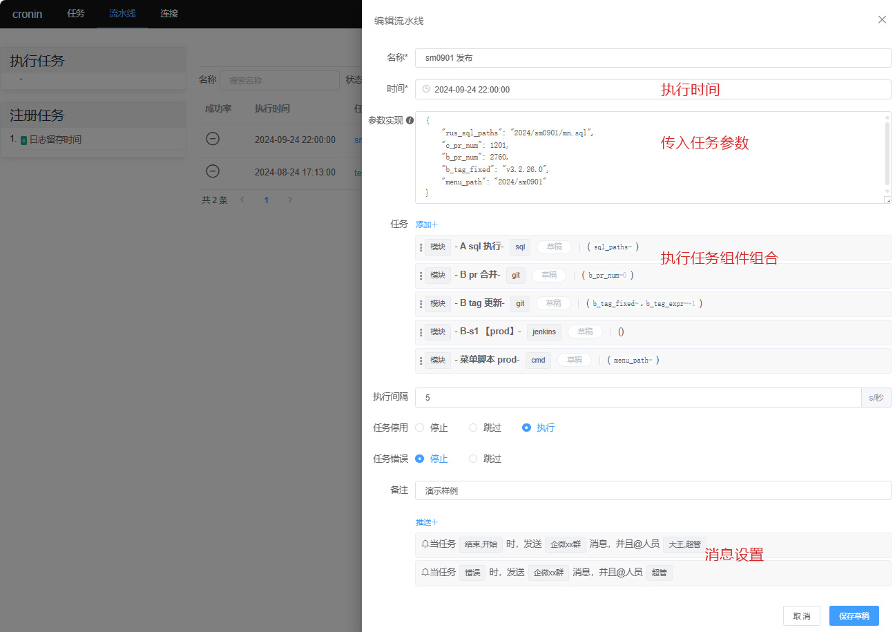Click the sql tag on the A sql 执行 task
895x632 pixels.
pyautogui.click(x=520, y=247)
